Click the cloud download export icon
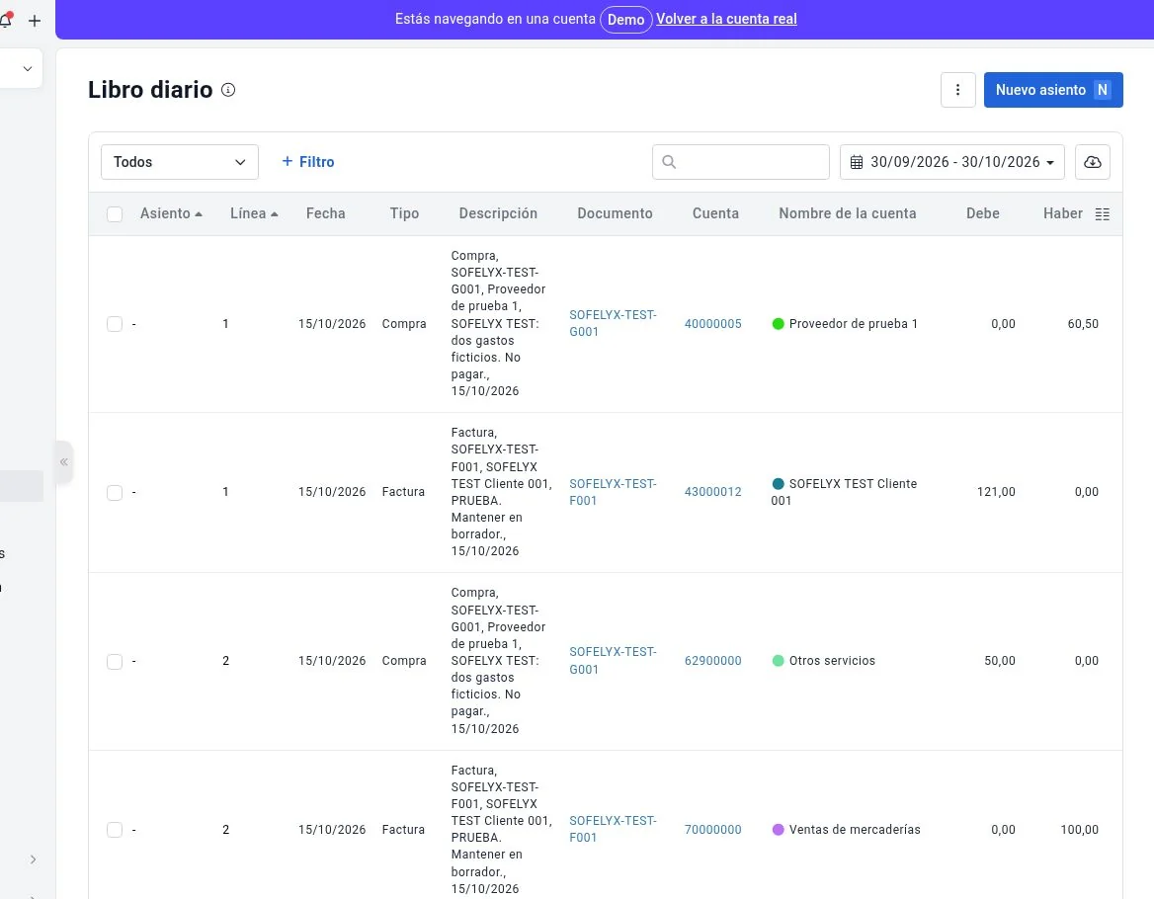The height and width of the screenshot is (899, 1154). coord(1092,162)
